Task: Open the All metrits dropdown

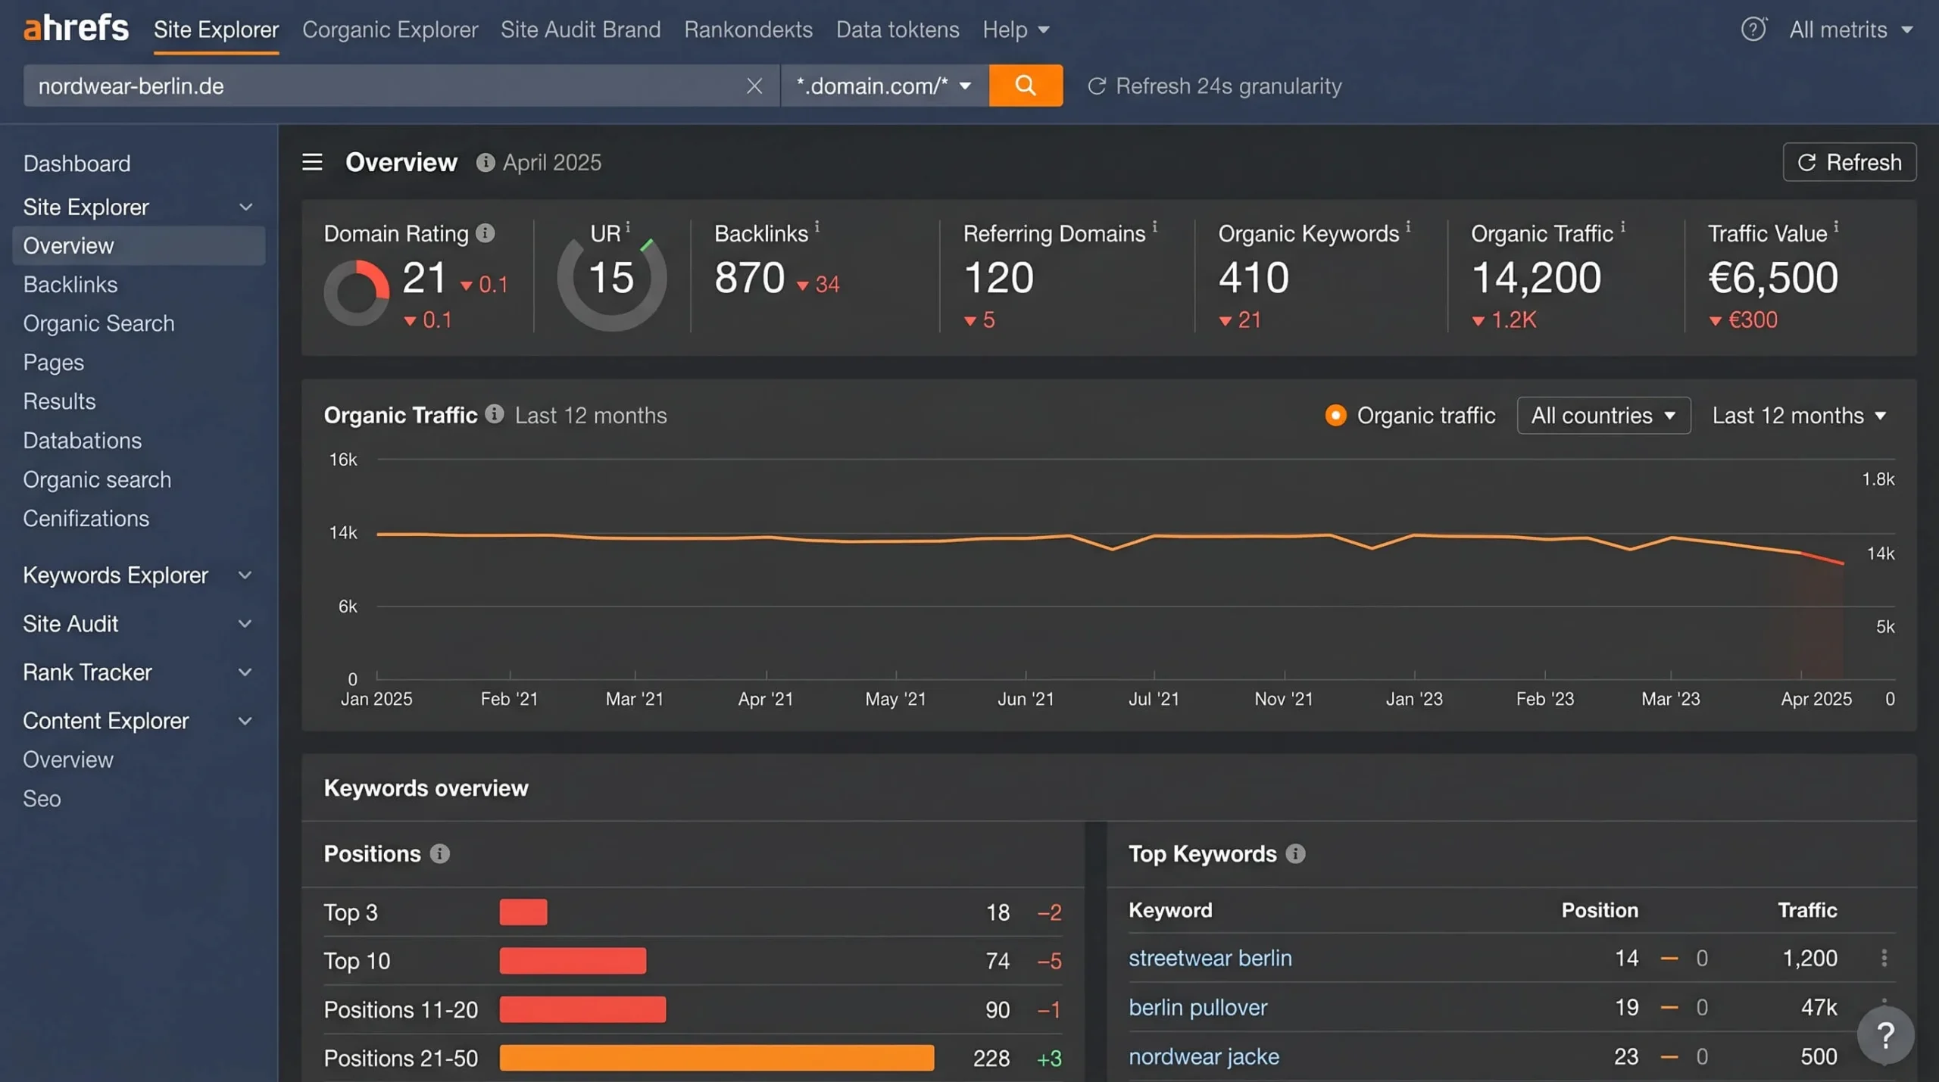Action: (x=1851, y=30)
